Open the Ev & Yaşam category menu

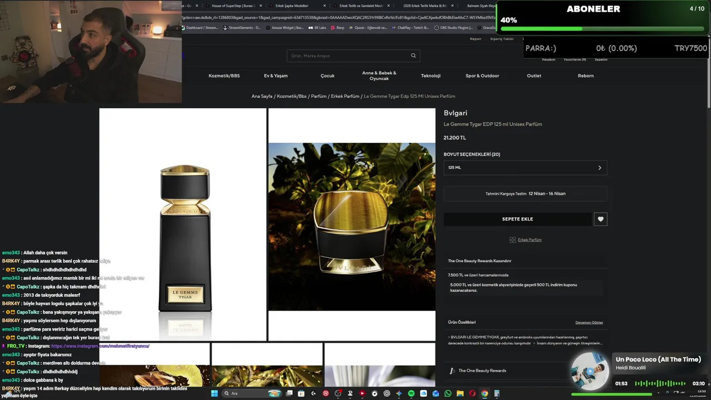276,76
